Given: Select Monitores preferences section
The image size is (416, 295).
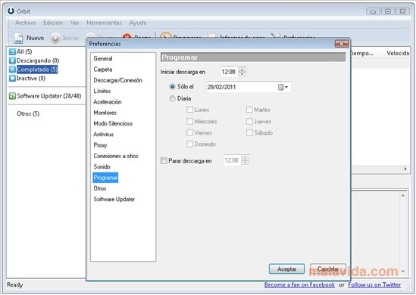Looking at the screenshot, I should 105,113.
